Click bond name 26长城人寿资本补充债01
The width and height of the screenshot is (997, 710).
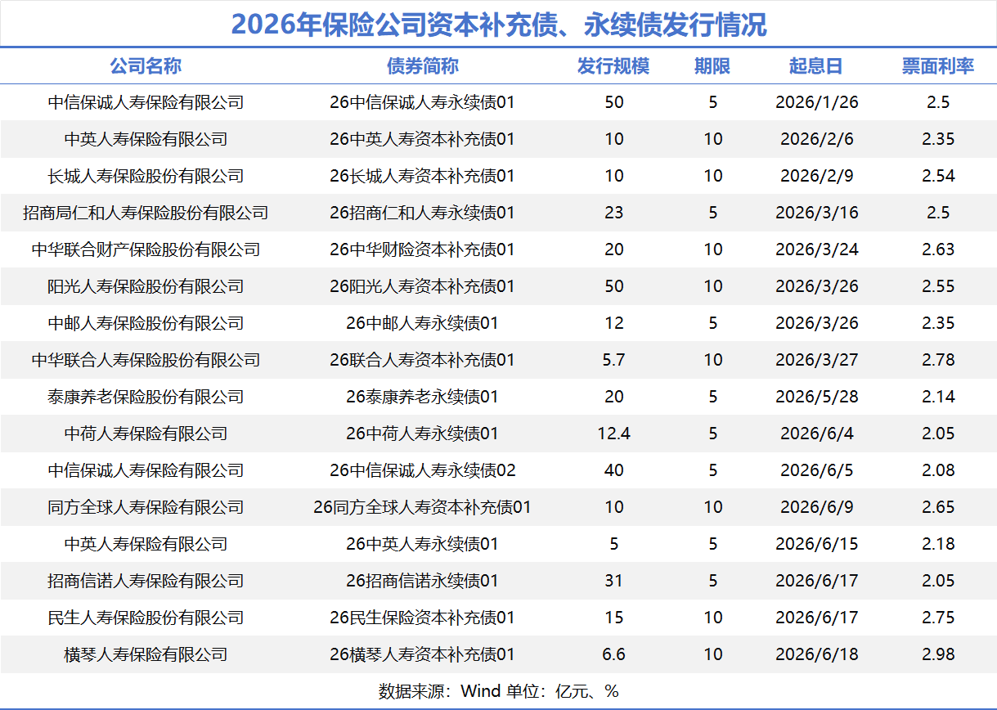point(422,176)
